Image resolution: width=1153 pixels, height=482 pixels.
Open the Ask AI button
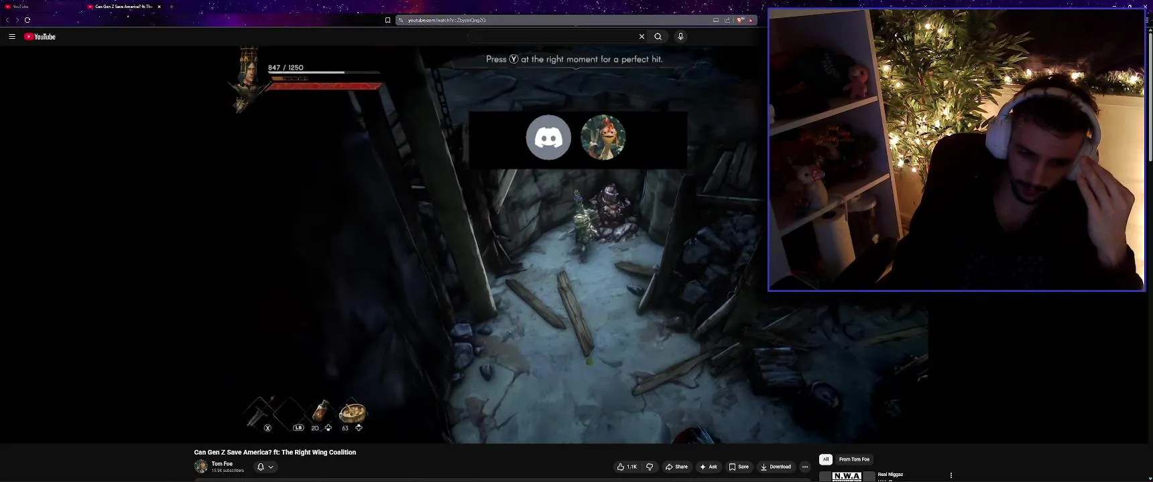(x=709, y=467)
